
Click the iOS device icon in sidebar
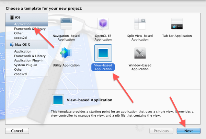(12, 17)
